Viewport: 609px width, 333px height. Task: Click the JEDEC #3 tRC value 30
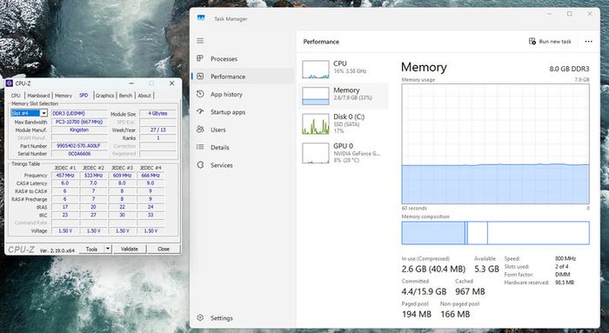pyautogui.click(x=122, y=215)
